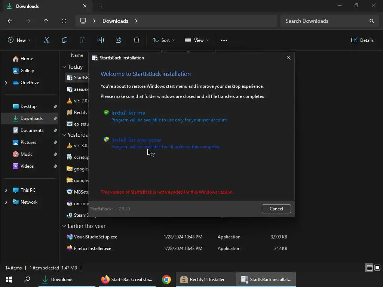Select VisualStudioSetup.exe file
383x287 pixels.
177,237
